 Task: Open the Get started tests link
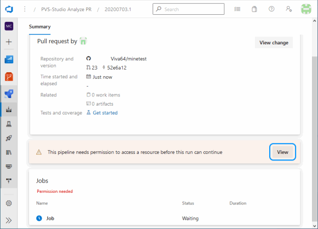(x=105, y=113)
